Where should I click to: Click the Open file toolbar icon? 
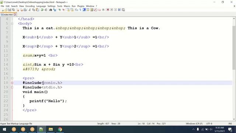[6, 10]
